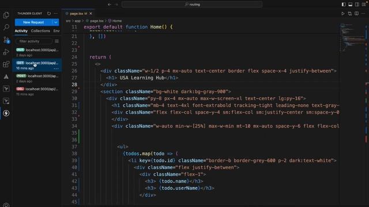369x207 pixels.
Task: Toggle the primary side bar layout icon
Action: pos(344,4)
